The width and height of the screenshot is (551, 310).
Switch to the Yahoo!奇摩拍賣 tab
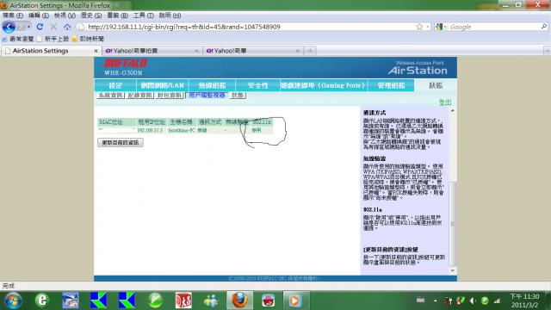click(152, 51)
